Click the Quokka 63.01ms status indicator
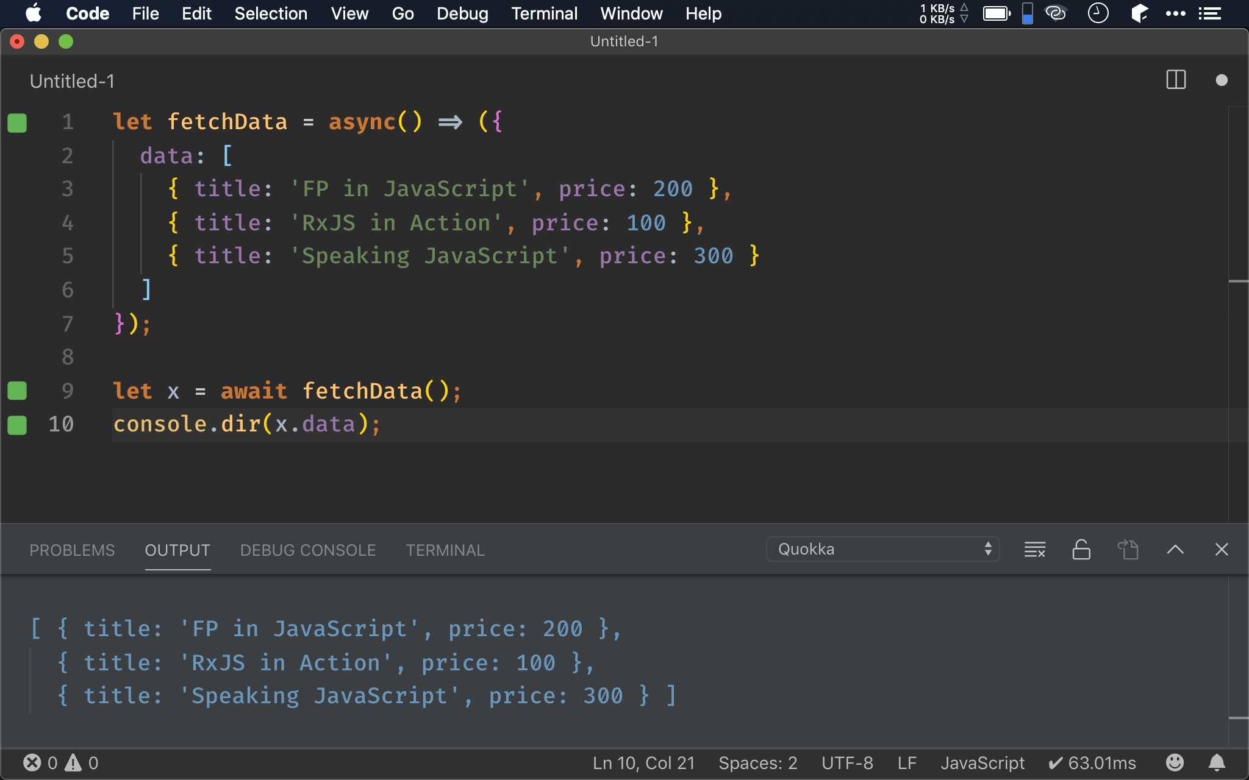The image size is (1249, 780). [1092, 763]
